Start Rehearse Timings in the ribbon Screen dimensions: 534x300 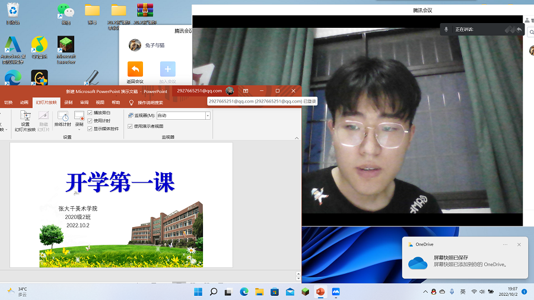pos(63,119)
